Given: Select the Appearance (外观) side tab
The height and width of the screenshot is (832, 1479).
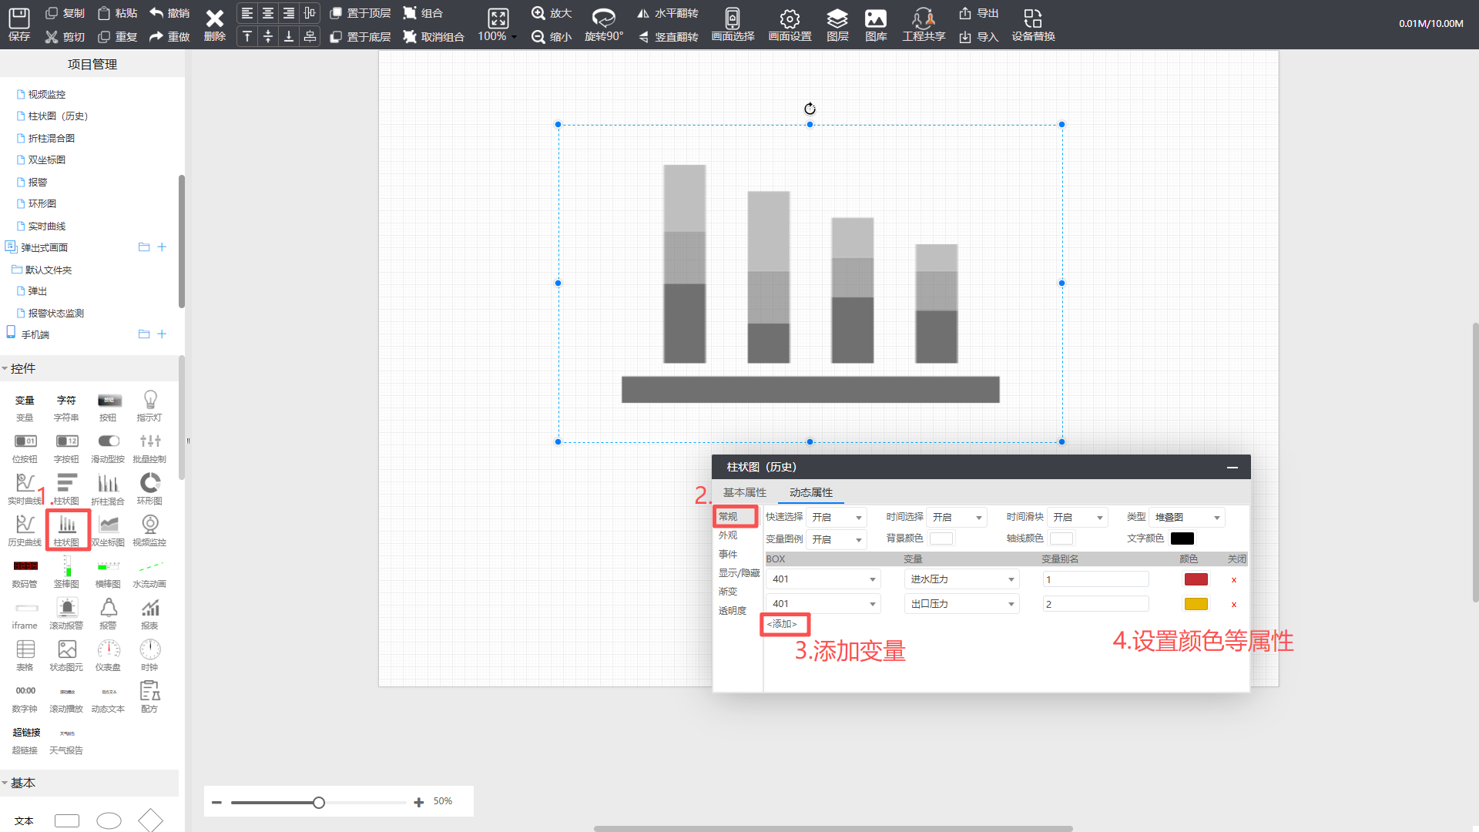Looking at the screenshot, I should point(728,535).
